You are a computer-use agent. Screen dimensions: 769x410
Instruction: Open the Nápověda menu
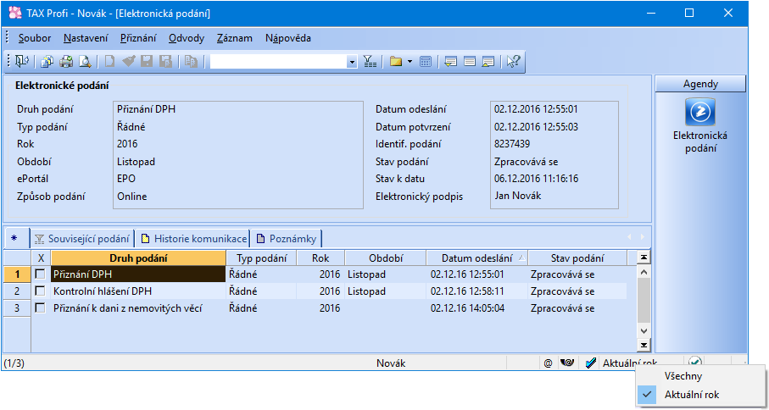(x=288, y=38)
